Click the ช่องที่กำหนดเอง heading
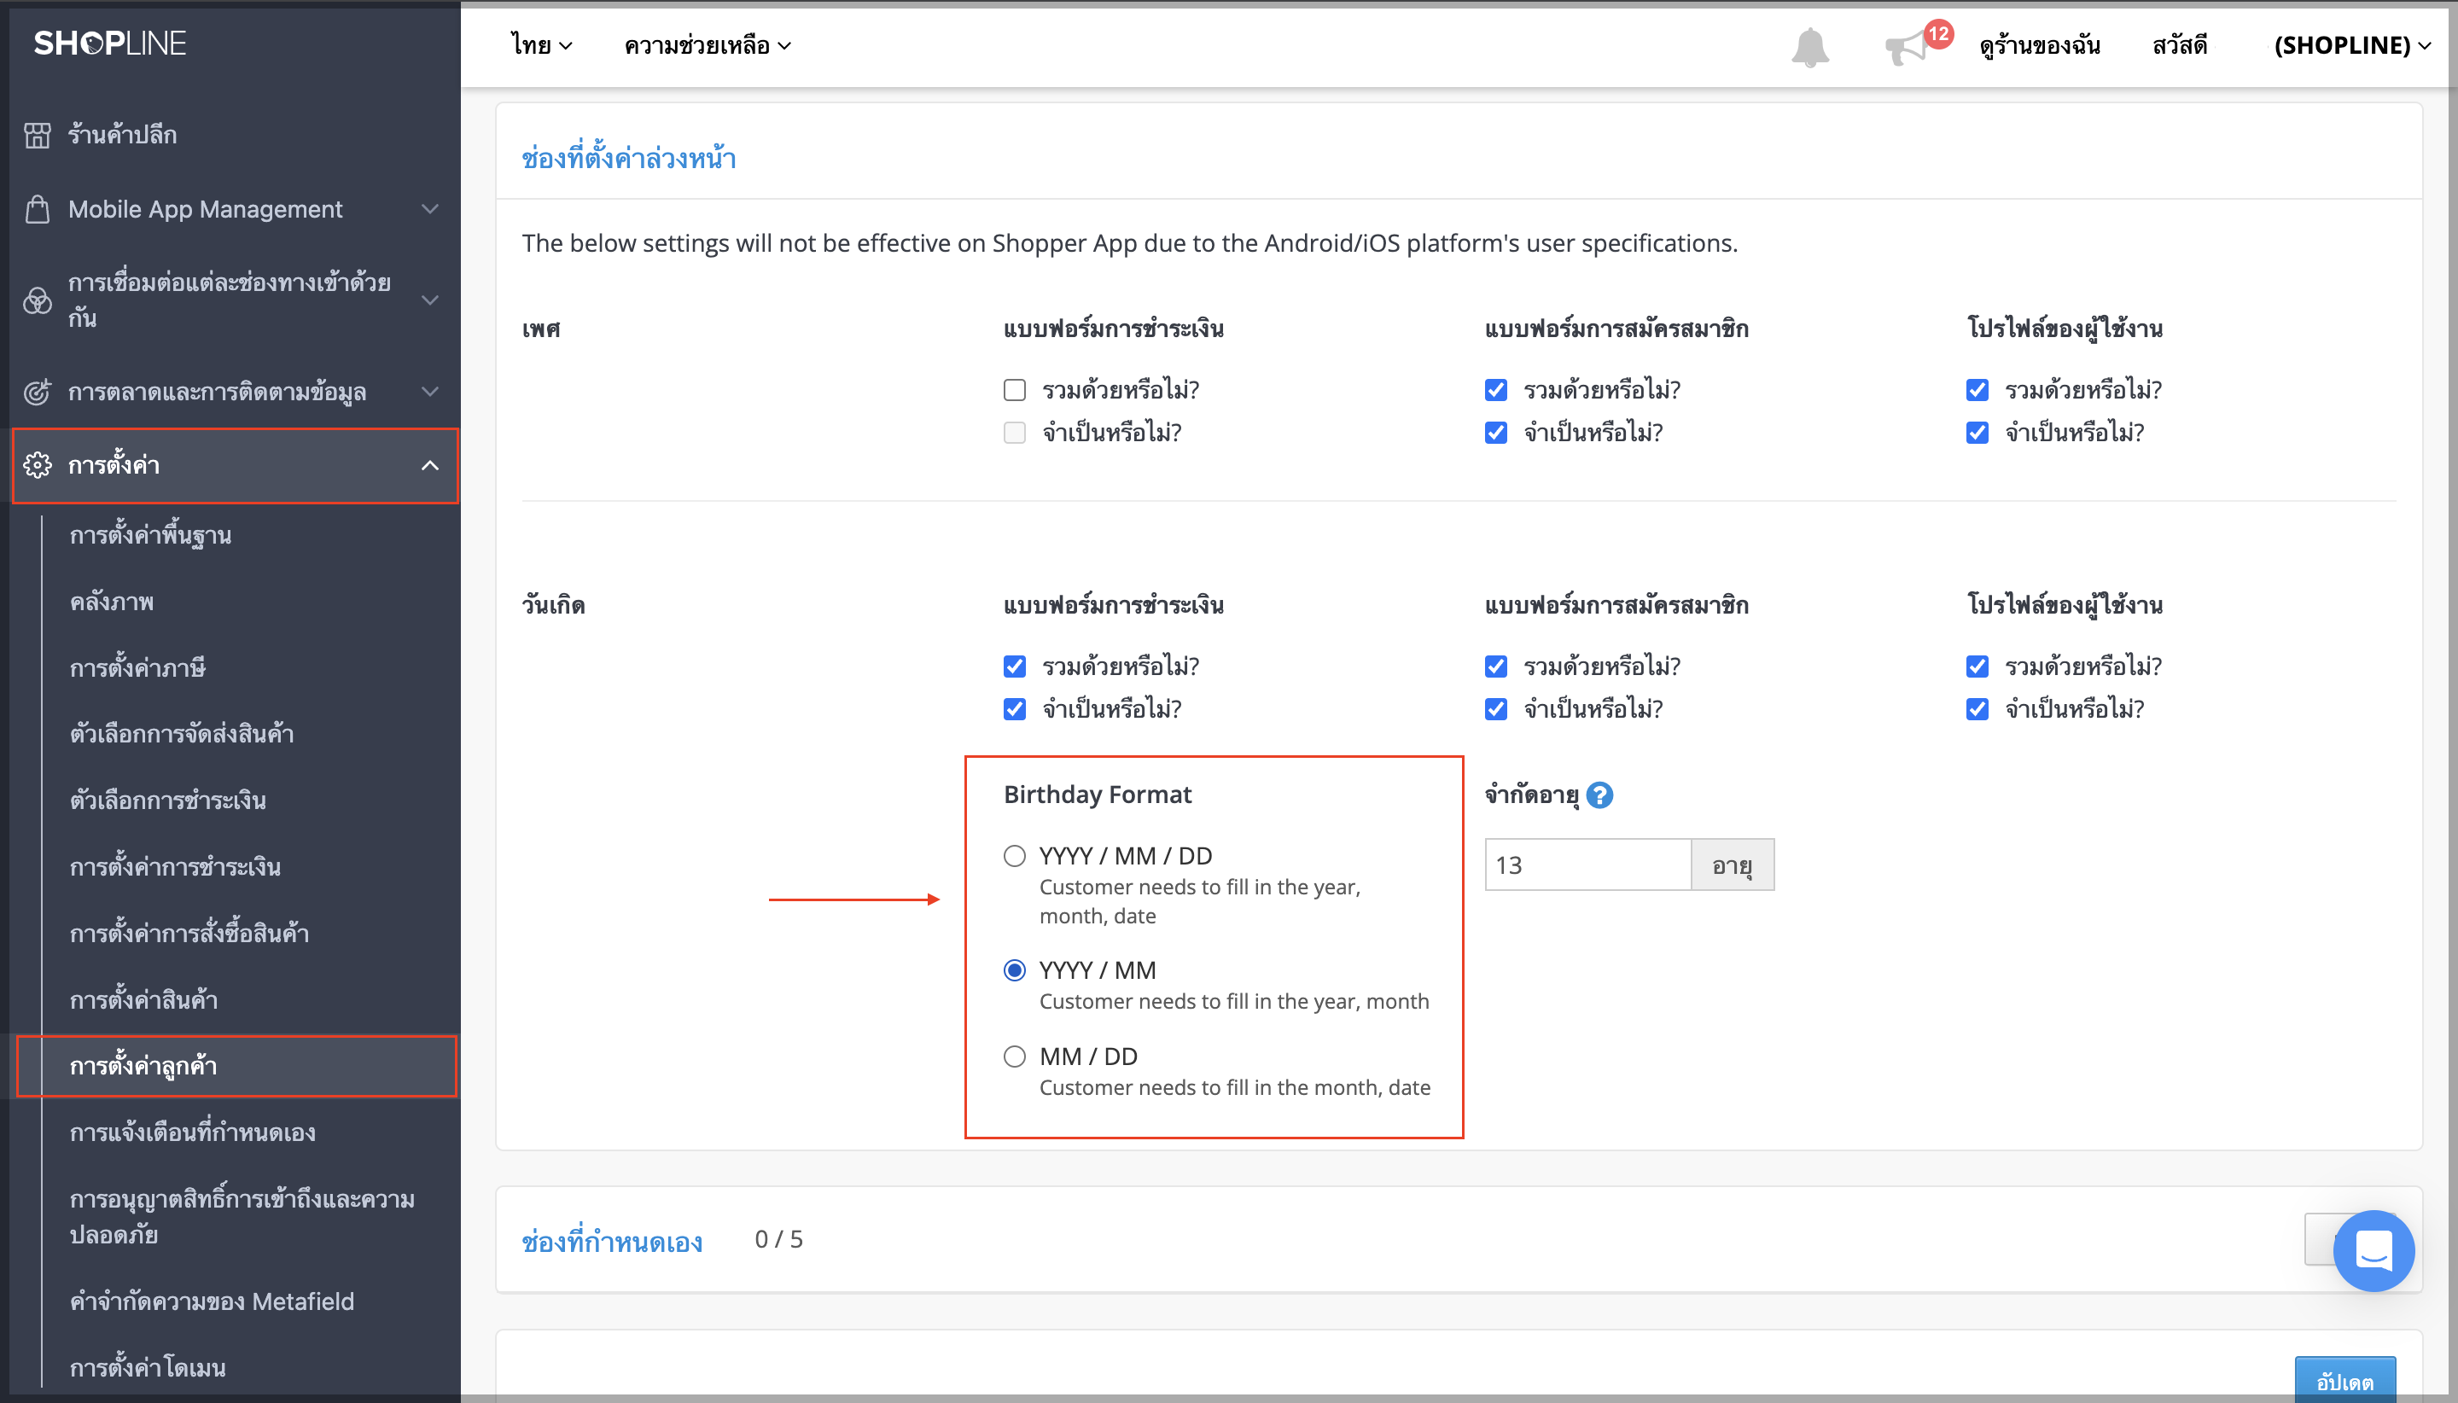The height and width of the screenshot is (1403, 2458). click(x=612, y=1242)
